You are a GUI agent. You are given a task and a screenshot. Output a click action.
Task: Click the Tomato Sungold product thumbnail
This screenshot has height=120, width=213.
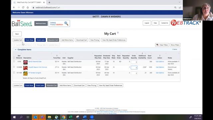(25, 74)
